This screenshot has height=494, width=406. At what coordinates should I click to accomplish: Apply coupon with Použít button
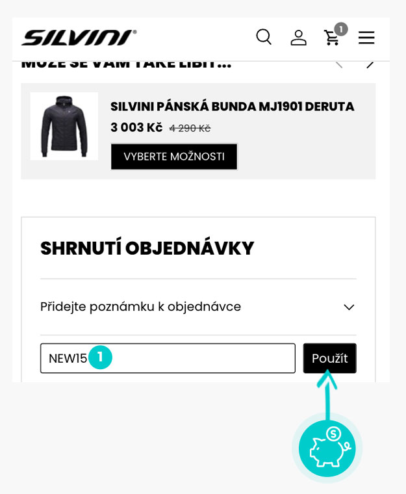click(x=329, y=358)
